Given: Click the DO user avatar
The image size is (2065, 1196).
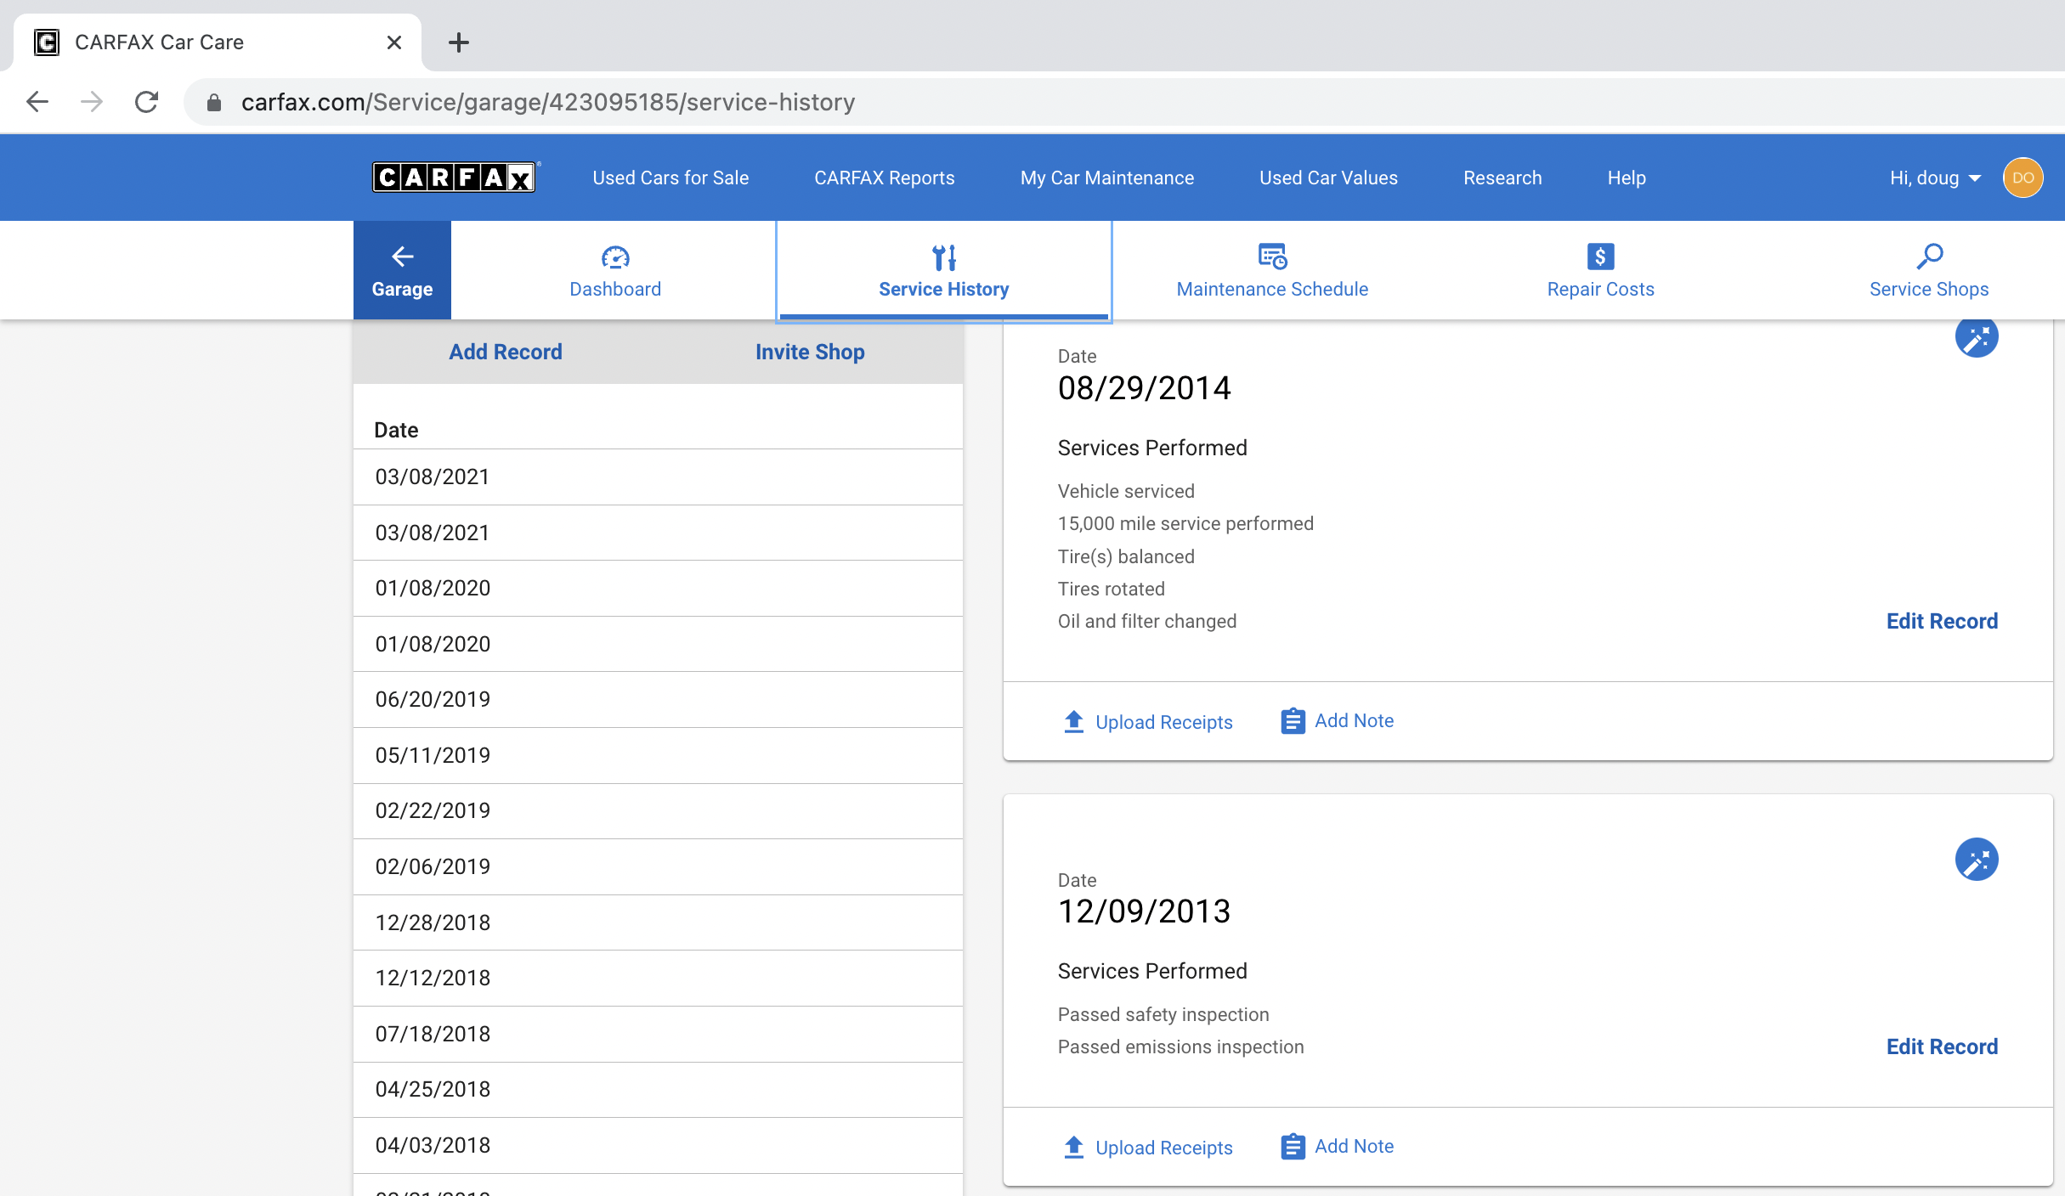Looking at the screenshot, I should point(2023,178).
